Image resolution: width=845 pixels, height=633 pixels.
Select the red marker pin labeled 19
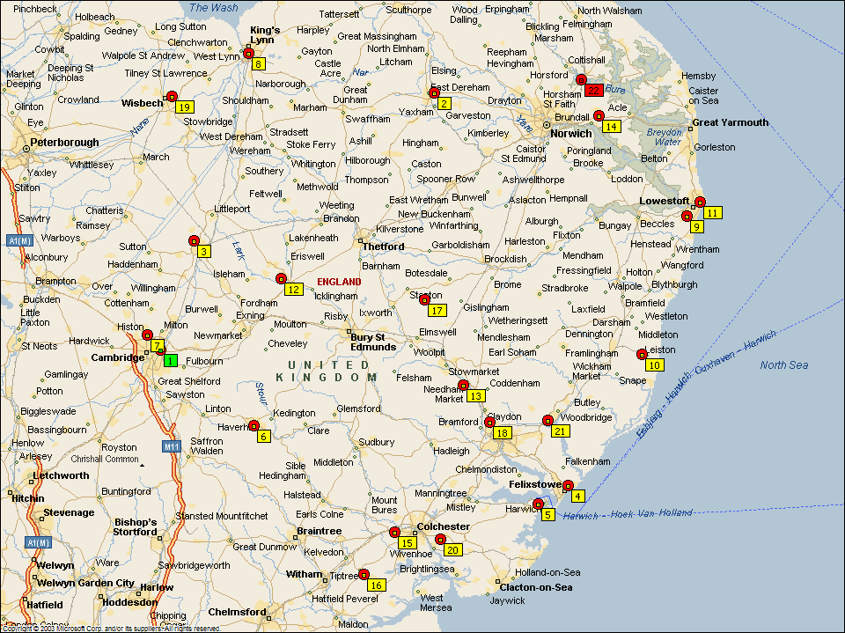pyautogui.click(x=172, y=96)
